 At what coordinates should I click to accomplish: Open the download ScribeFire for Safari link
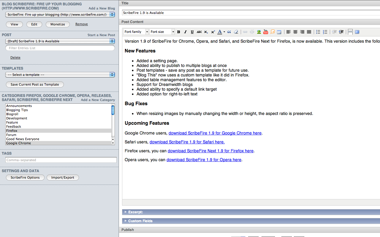click(187, 142)
